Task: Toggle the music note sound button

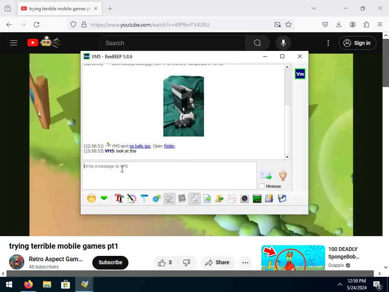Action: coord(194,198)
